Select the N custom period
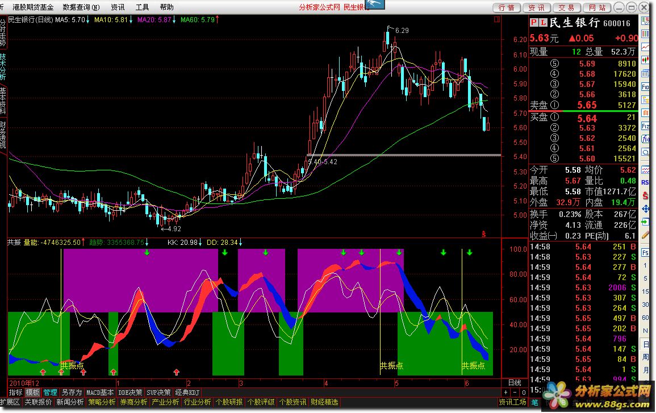 tap(646, 331)
